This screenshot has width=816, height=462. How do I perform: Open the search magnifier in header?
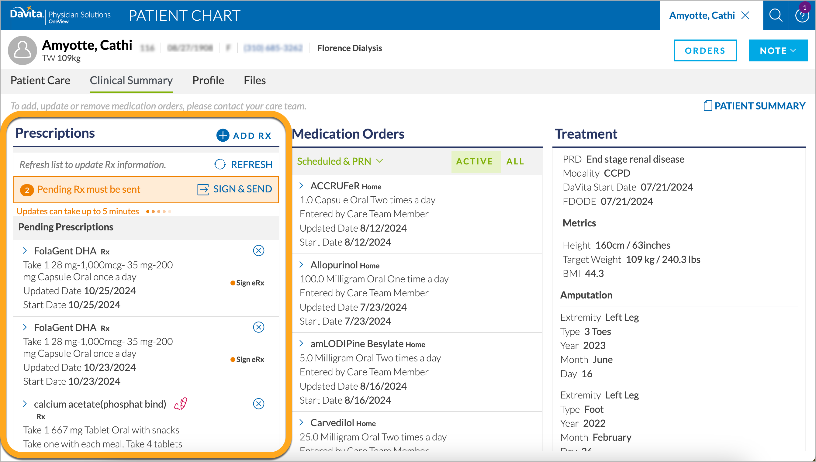pyautogui.click(x=775, y=15)
